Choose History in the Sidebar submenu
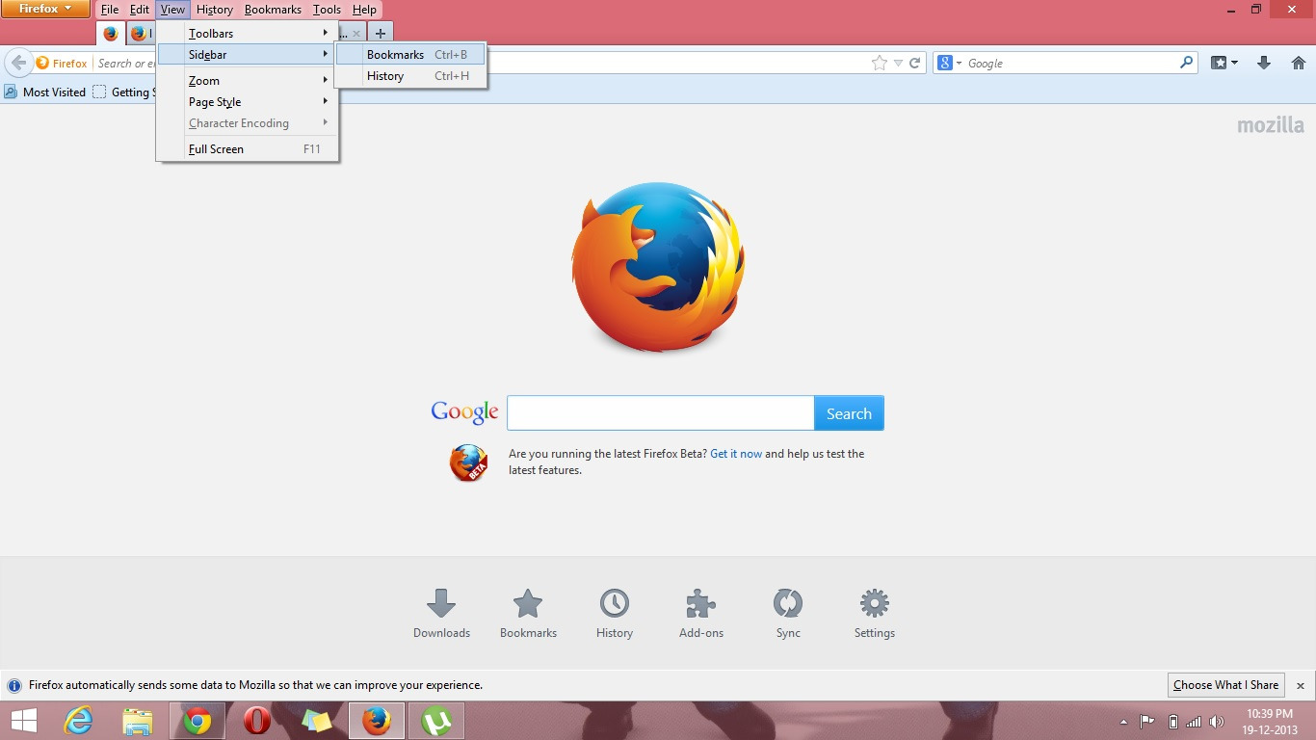The width and height of the screenshot is (1316, 740). 410,76
